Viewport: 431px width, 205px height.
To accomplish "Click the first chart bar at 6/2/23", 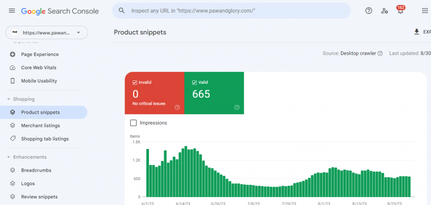I will (x=148, y=173).
